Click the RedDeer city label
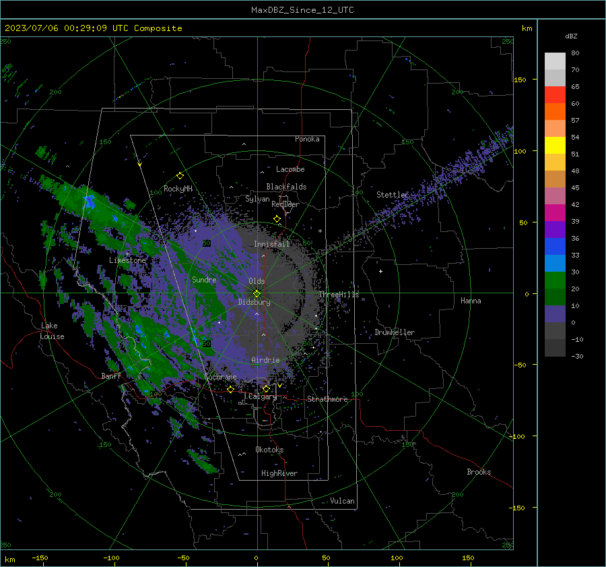Image resolution: width=606 pixels, height=567 pixels. click(x=285, y=204)
